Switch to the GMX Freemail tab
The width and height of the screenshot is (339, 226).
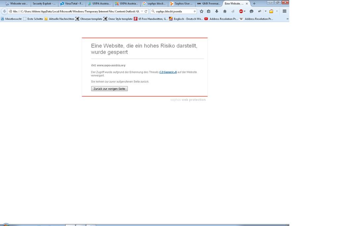pos(208,4)
